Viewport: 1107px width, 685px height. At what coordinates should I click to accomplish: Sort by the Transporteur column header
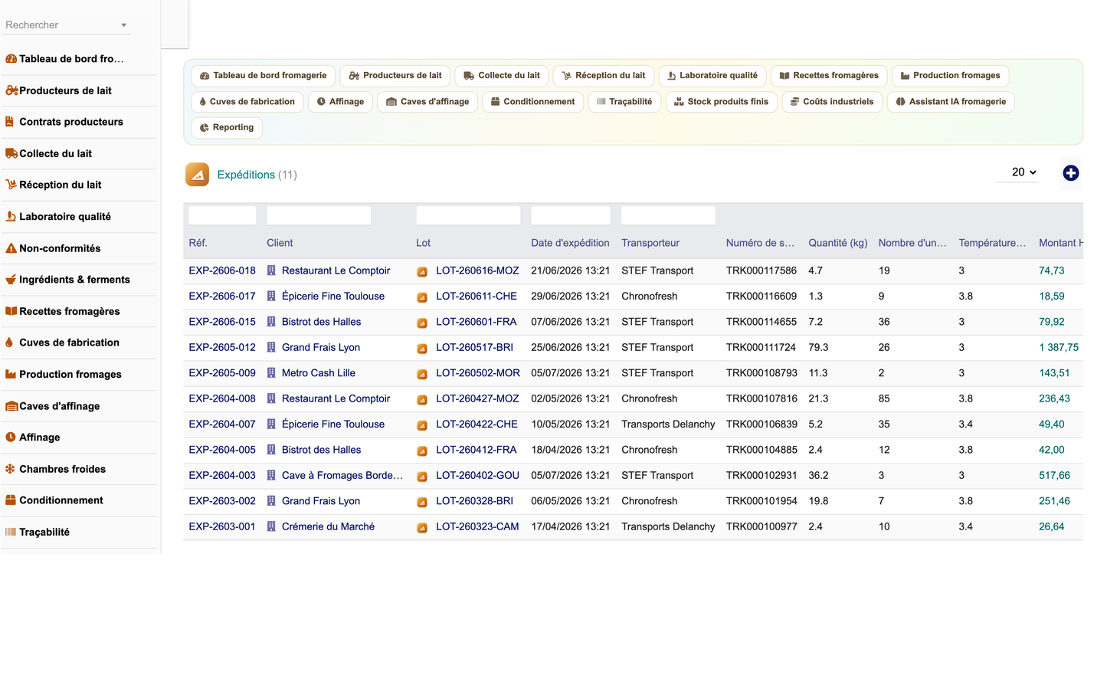point(650,243)
